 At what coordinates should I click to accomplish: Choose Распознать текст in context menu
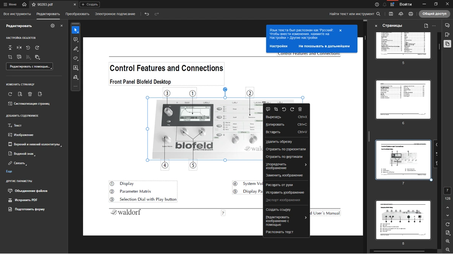286,232
